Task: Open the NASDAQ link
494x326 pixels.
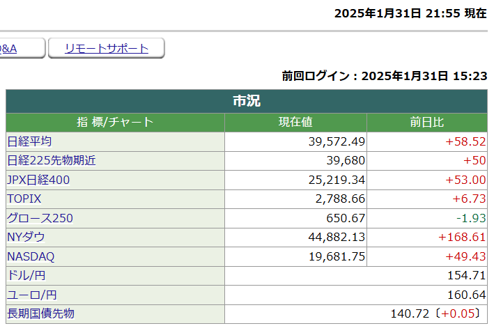Action: tap(31, 256)
